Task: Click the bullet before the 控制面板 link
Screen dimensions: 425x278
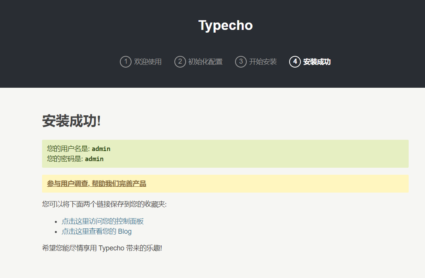Action: point(56,222)
